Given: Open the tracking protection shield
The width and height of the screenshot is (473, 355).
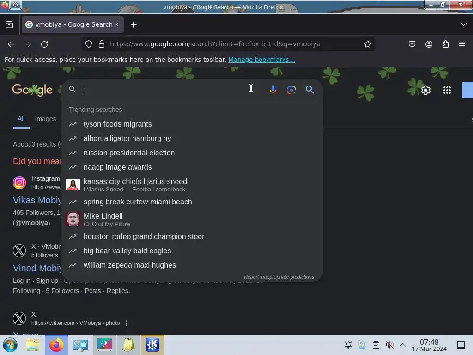Looking at the screenshot, I should [x=88, y=44].
